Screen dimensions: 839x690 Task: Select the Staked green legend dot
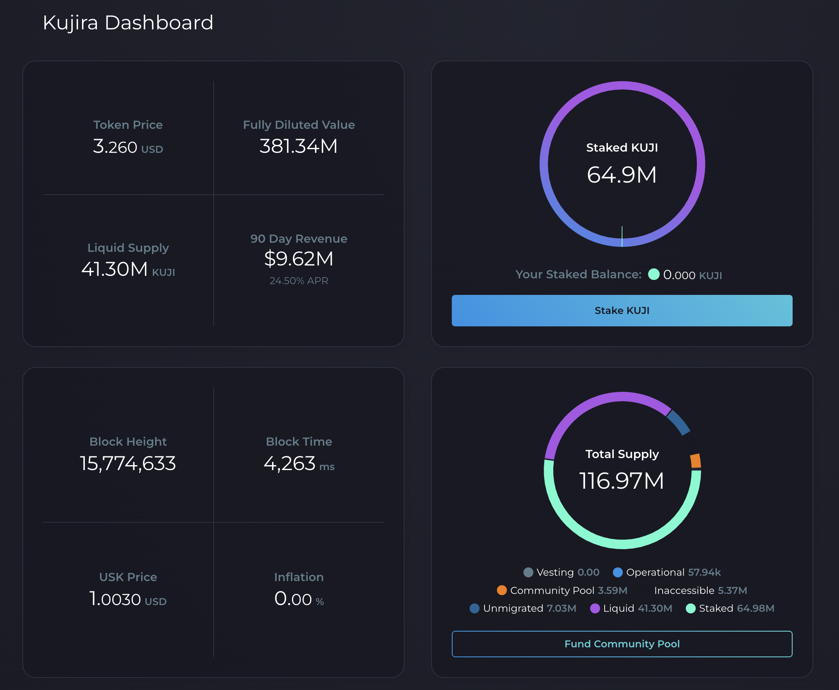(691, 608)
